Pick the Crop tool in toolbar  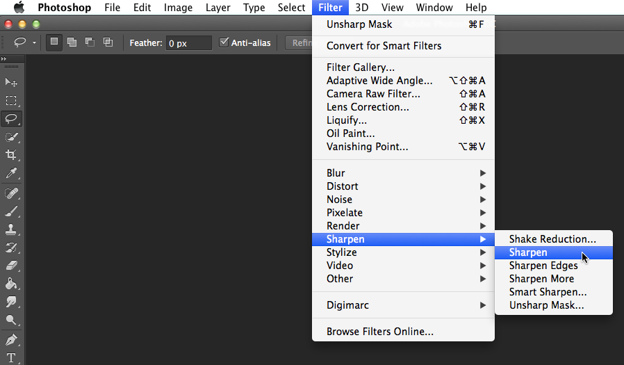tap(11, 155)
